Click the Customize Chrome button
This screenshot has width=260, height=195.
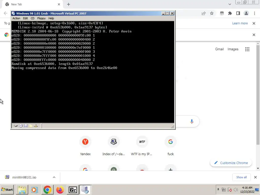pos(231,163)
